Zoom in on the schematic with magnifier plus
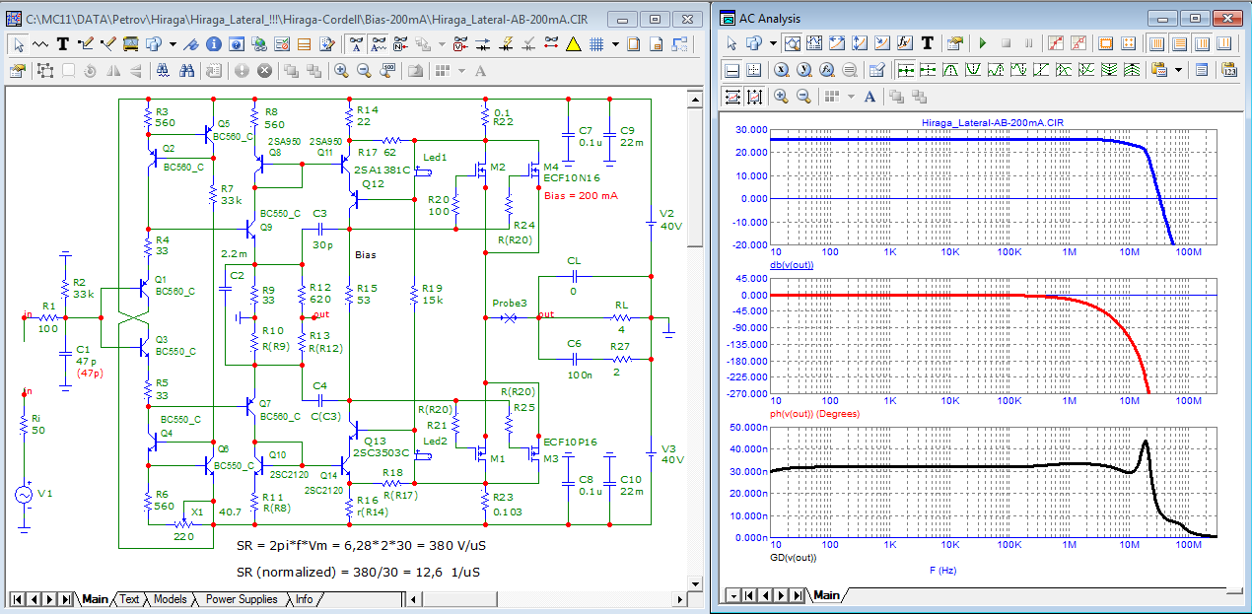This screenshot has width=1252, height=614. coord(341,71)
